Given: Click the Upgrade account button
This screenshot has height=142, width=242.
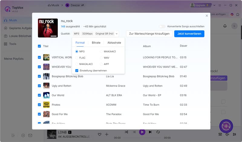Looking at the screenshot, I should 200,5.
